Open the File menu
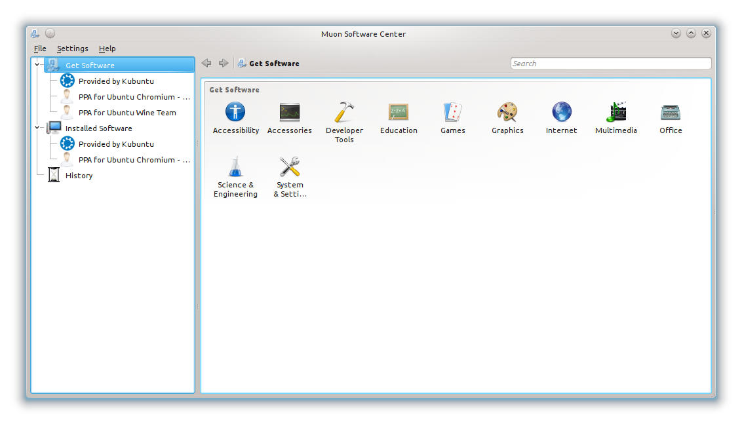The height and width of the screenshot is (424, 742). click(x=40, y=48)
